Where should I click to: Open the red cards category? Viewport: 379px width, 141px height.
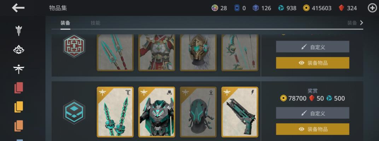point(19,88)
